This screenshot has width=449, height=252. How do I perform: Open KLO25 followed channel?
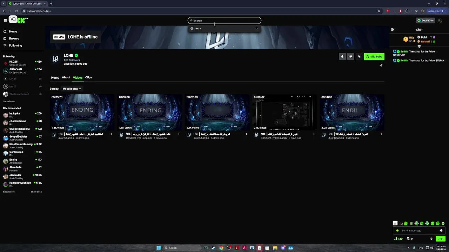click(22, 63)
